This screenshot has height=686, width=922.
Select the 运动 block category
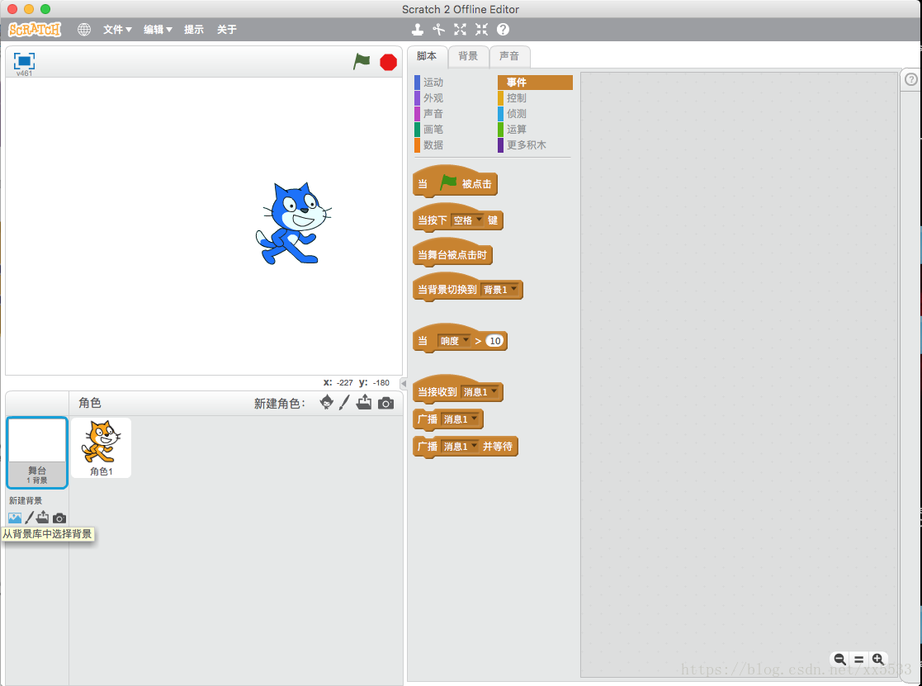tap(433, 83)
